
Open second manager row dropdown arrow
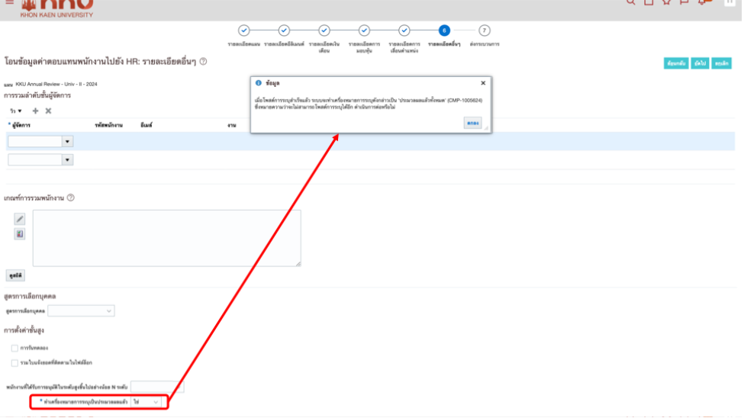point(67,160)
